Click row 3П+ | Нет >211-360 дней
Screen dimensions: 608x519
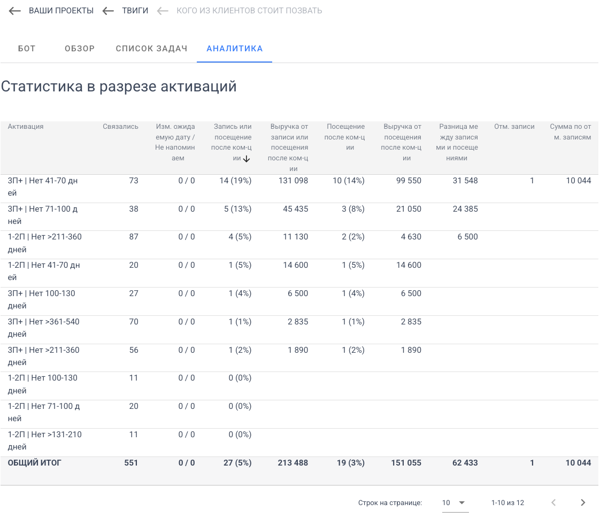click(299, 358)
